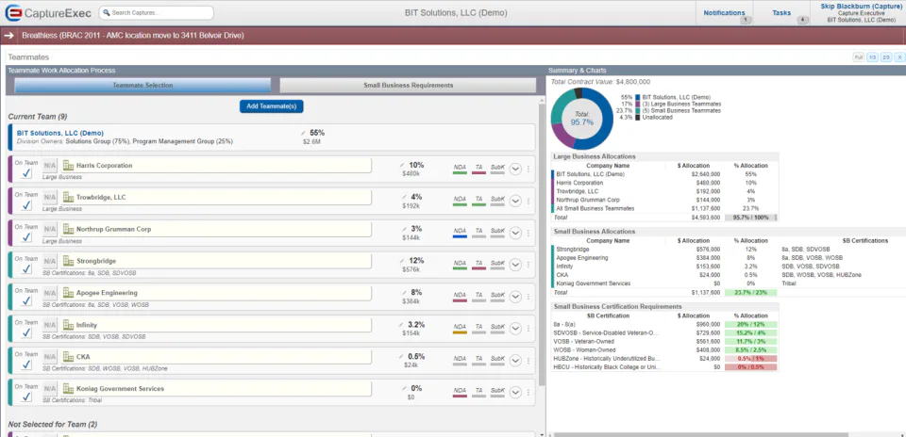This screenshot has width=906, height=437.
Task: Expand CKA details chevron
Action: [515, 361]
